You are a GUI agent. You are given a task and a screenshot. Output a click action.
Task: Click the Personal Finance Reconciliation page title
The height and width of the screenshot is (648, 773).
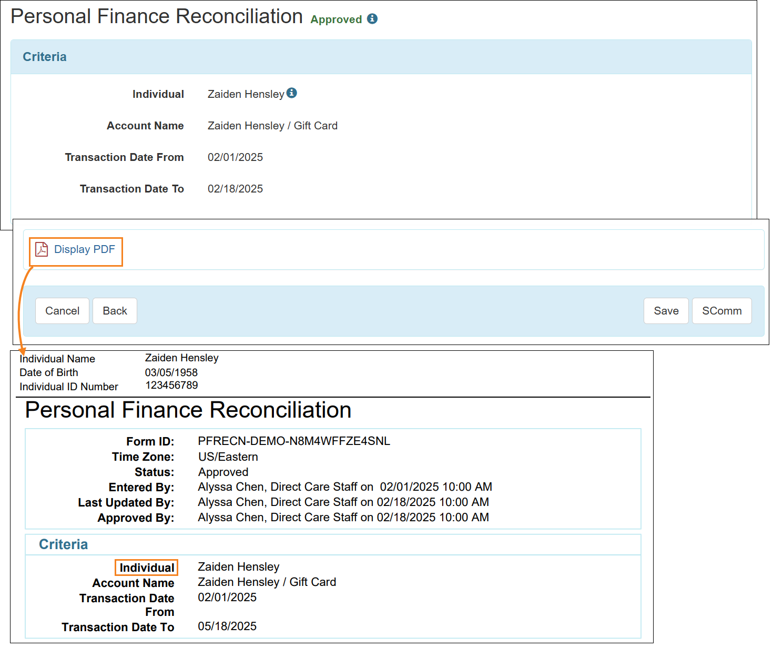pyautogui.click(x=157, y=17)
